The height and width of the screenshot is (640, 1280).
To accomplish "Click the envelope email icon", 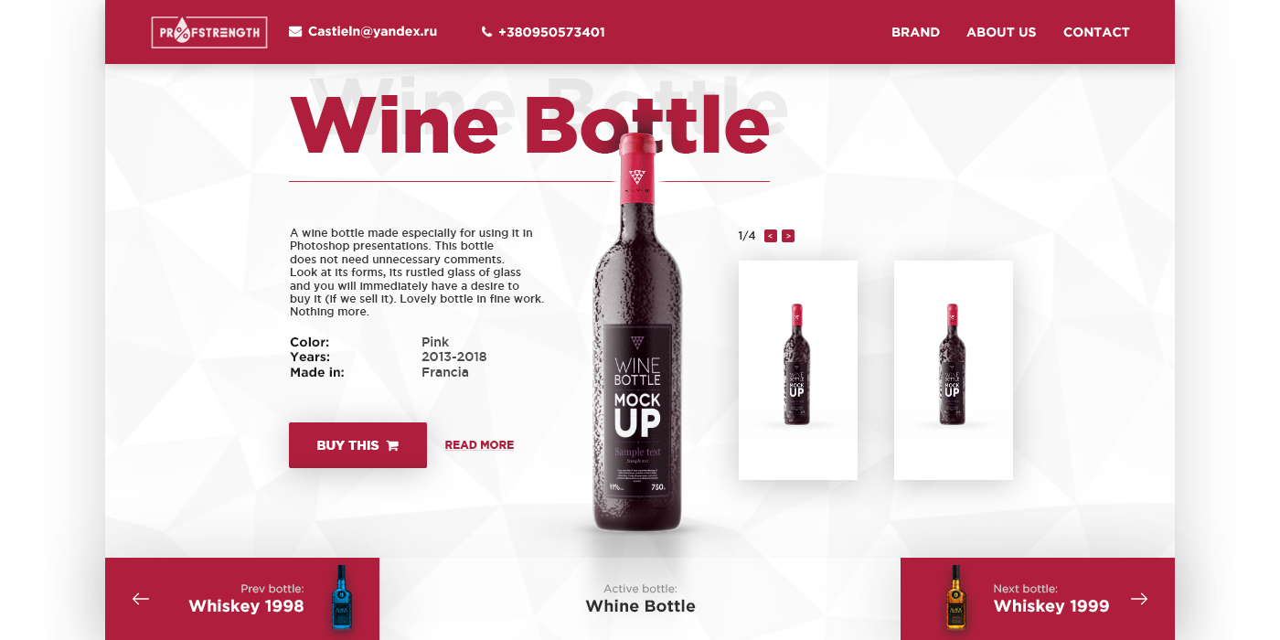I will point(295,31).
